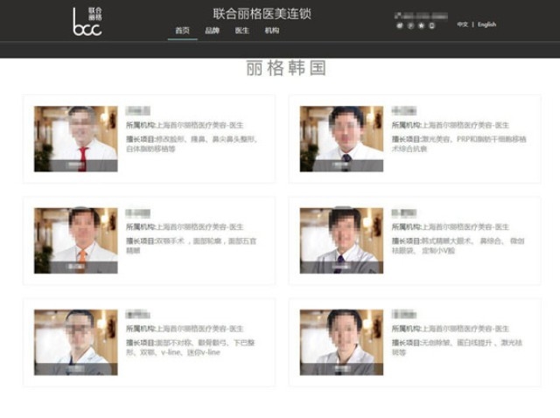
Task: Select the 擅长项目 text mentioning v-line、迷你v-line
Action: click(191, 347)
